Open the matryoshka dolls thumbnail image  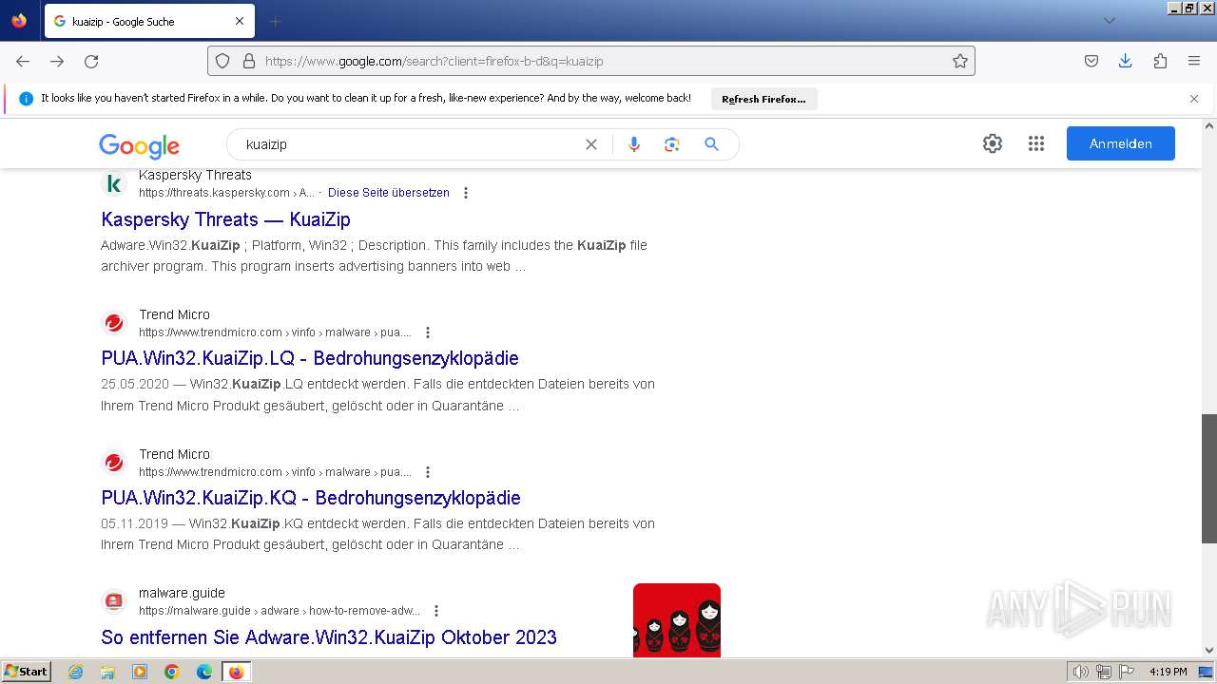[x=677, y=620]
